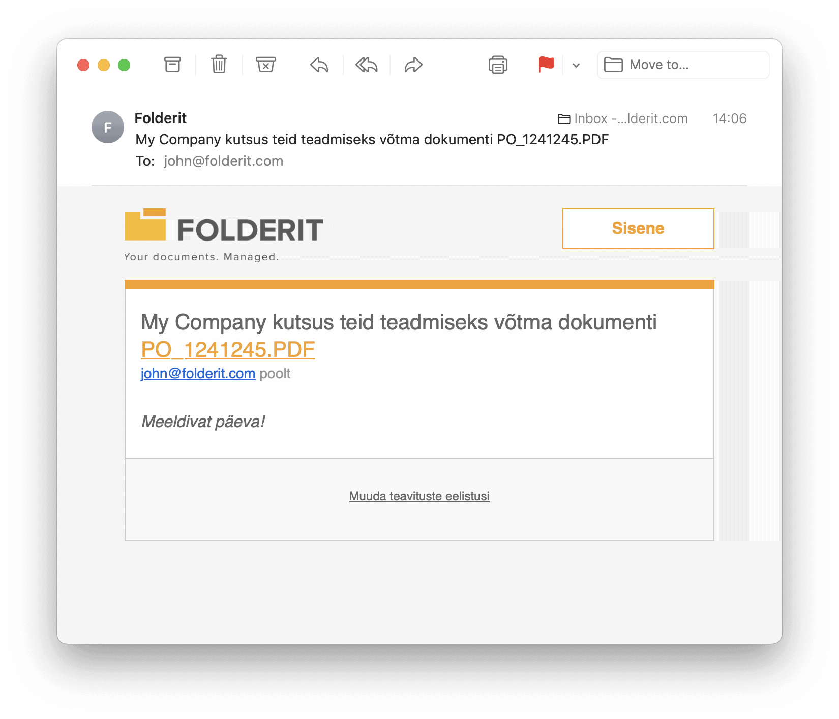Click the Folderit sender avatar
Screen dimensions: 839x719
tap(108, 127)
